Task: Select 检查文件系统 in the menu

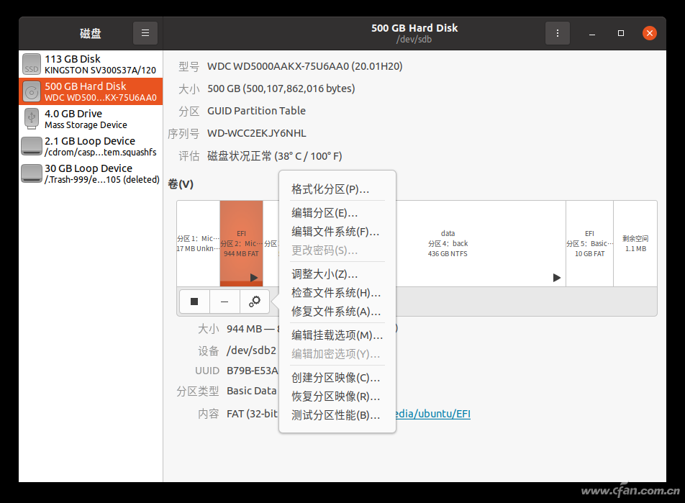Action: [335, 292]
